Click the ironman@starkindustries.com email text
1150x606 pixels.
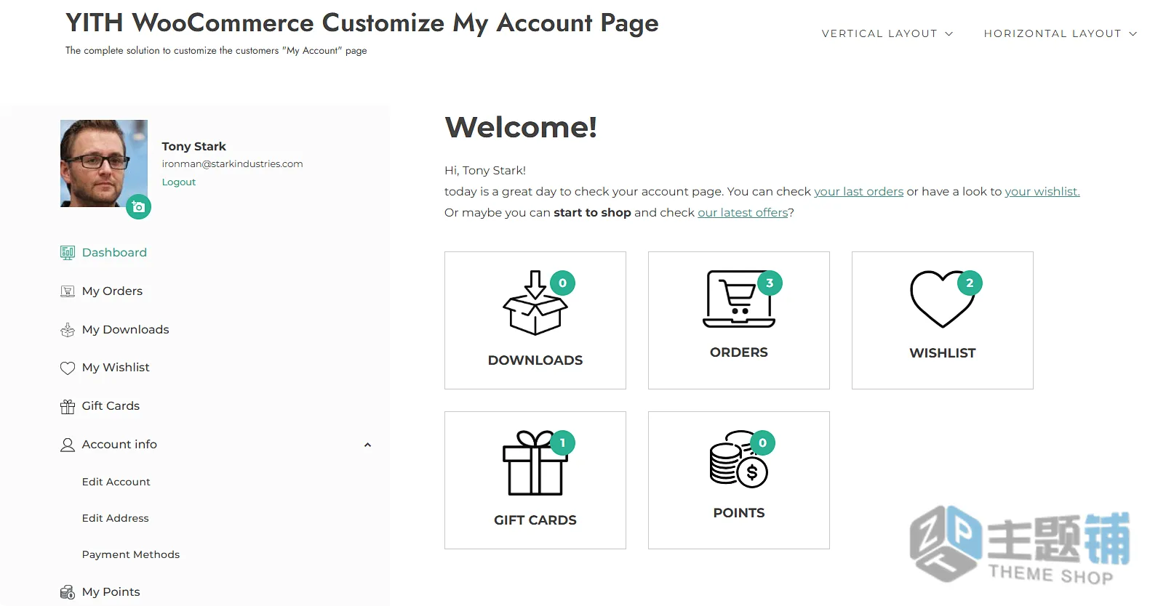pyautogui.click(x=232, y=163)
